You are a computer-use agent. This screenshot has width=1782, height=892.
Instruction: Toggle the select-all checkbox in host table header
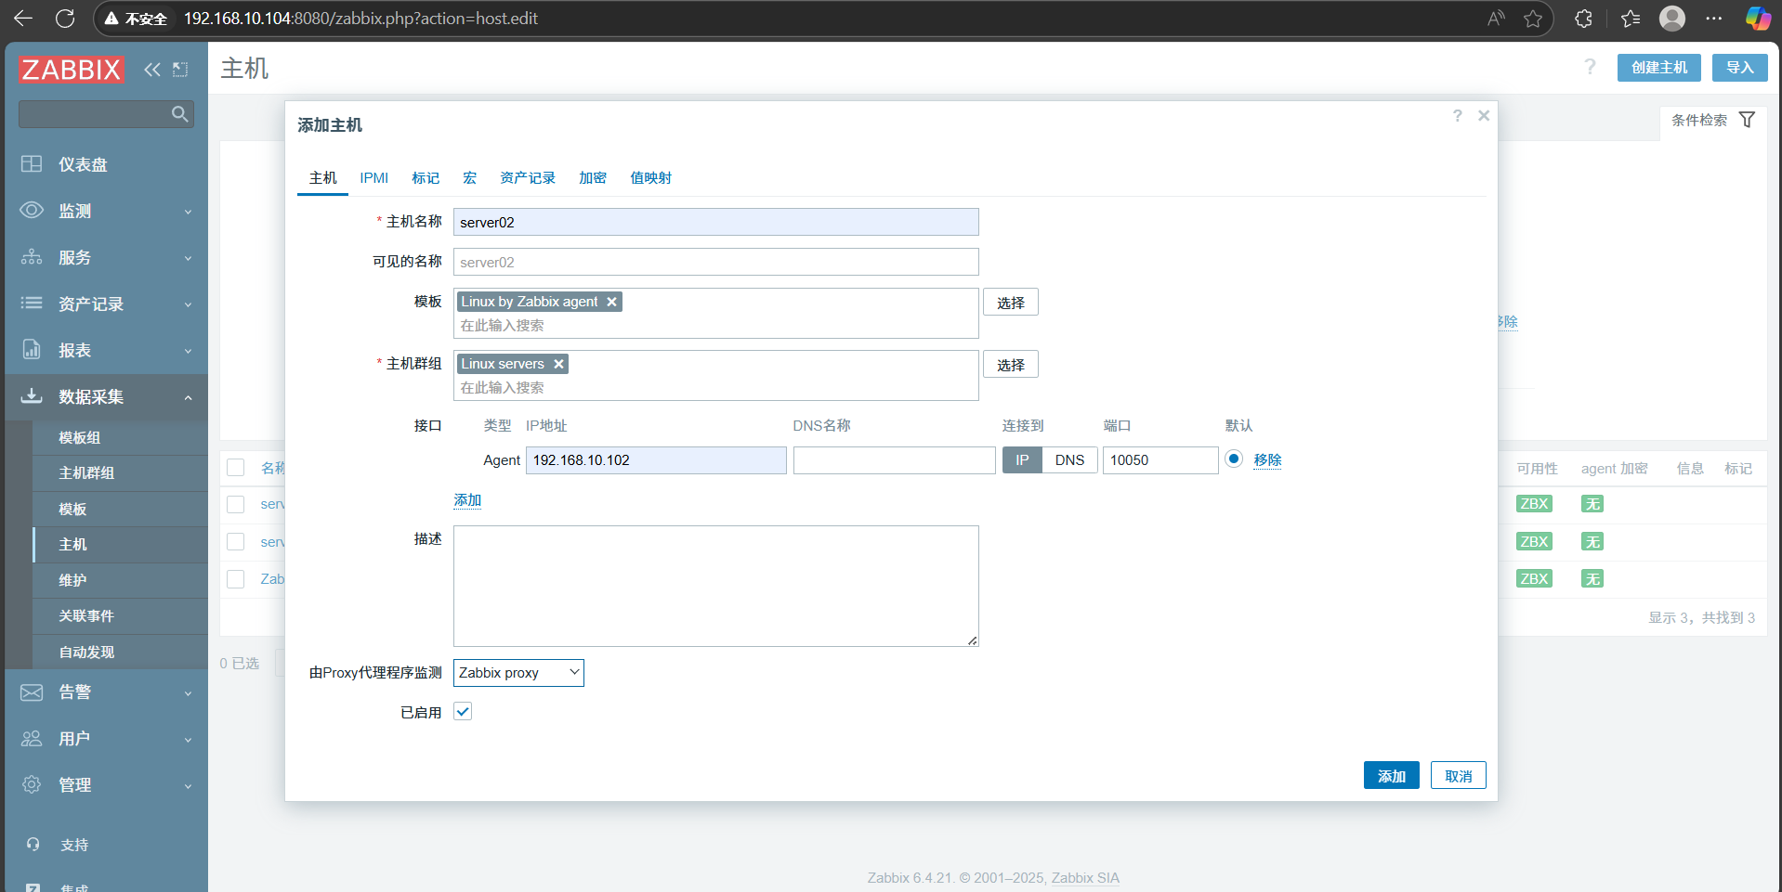236,468
